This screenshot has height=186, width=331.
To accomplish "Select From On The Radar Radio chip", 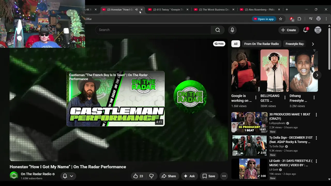I will (x=261, y=44).
